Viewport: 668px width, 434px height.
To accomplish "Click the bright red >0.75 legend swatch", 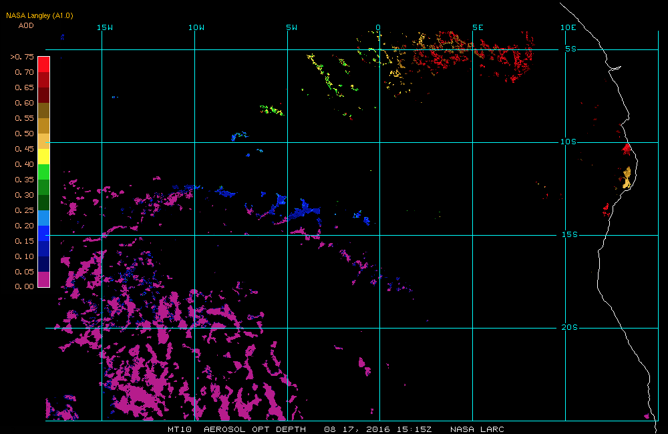I will tap(44, 64).
